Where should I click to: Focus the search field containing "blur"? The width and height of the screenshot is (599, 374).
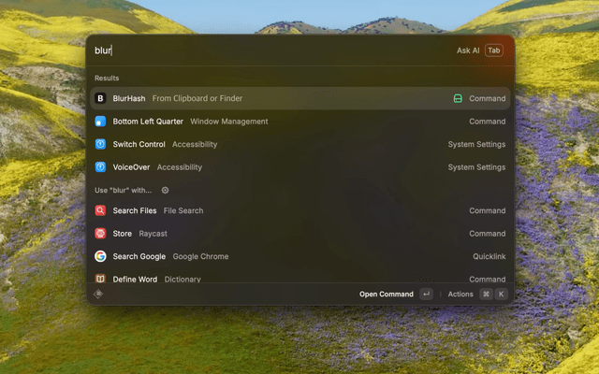(262, 50)
